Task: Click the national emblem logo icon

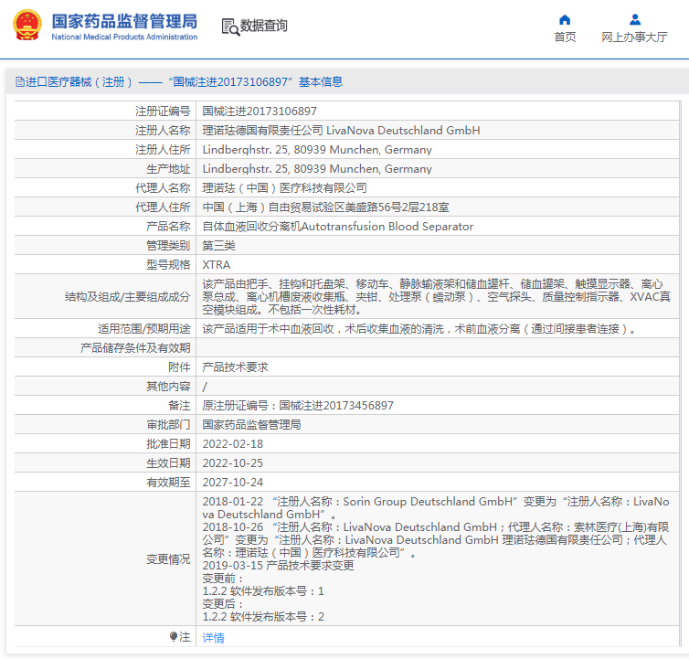Action: pos(26,26)
